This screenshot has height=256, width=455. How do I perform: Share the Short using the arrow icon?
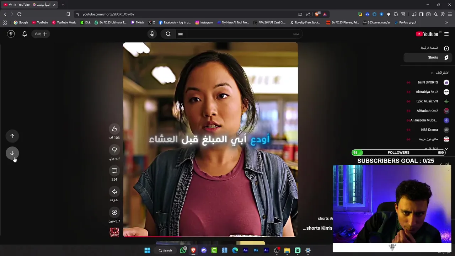pyautogui.click(x=114, y=192)
